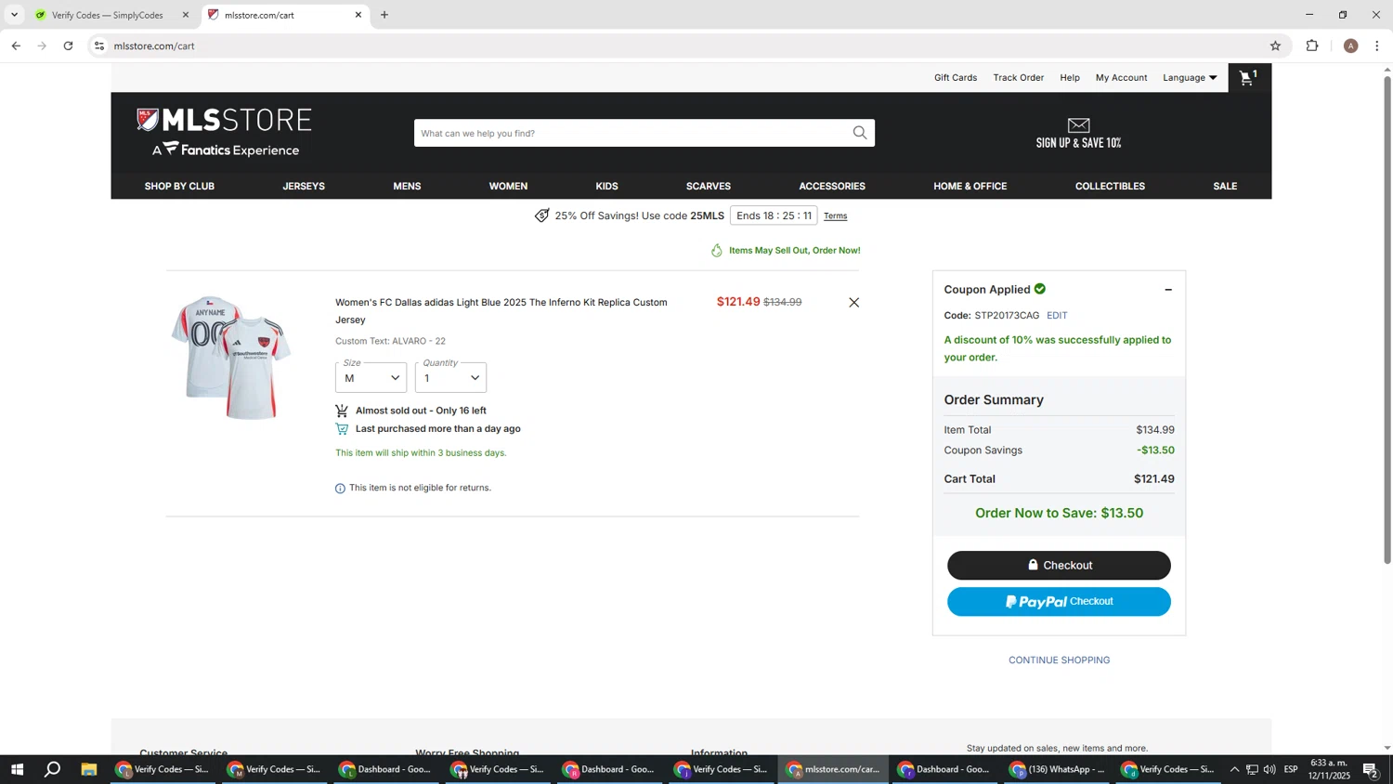1393x784 pixels.
Task: Open Chrome's three-dot menu
Action: coord(1377,46)
